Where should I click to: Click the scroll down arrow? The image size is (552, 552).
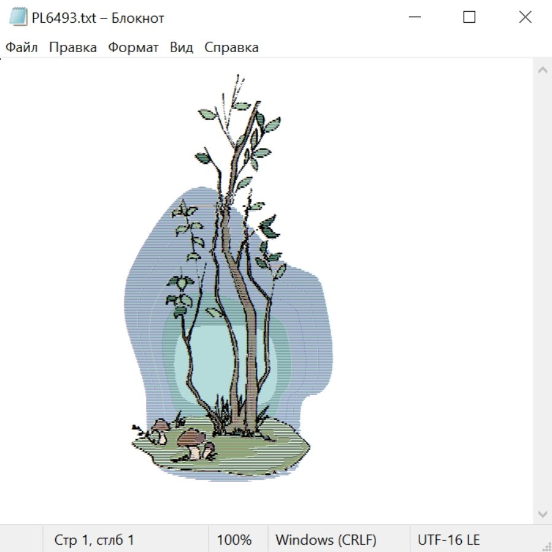click(x=543, y=514)
